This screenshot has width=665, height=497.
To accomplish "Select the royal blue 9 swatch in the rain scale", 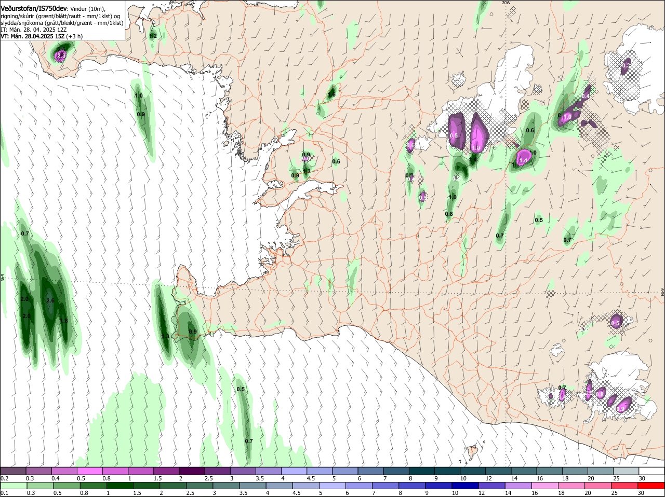I will click(x=438, y=486).
